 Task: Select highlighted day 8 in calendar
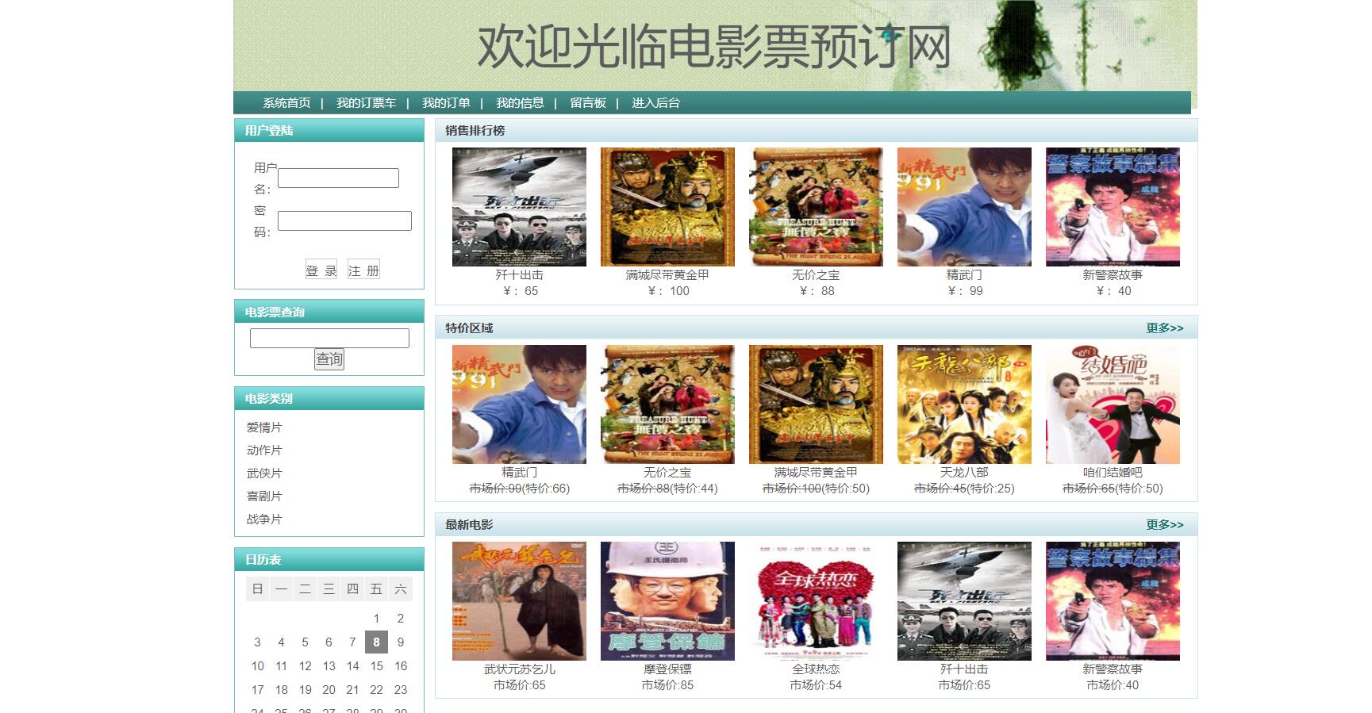(376, 642)
